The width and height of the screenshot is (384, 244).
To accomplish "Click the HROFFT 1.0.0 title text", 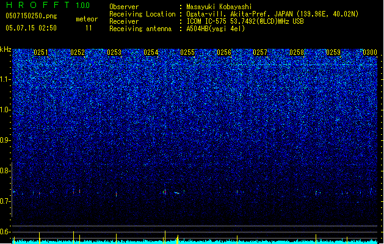I will click(48, 5).
